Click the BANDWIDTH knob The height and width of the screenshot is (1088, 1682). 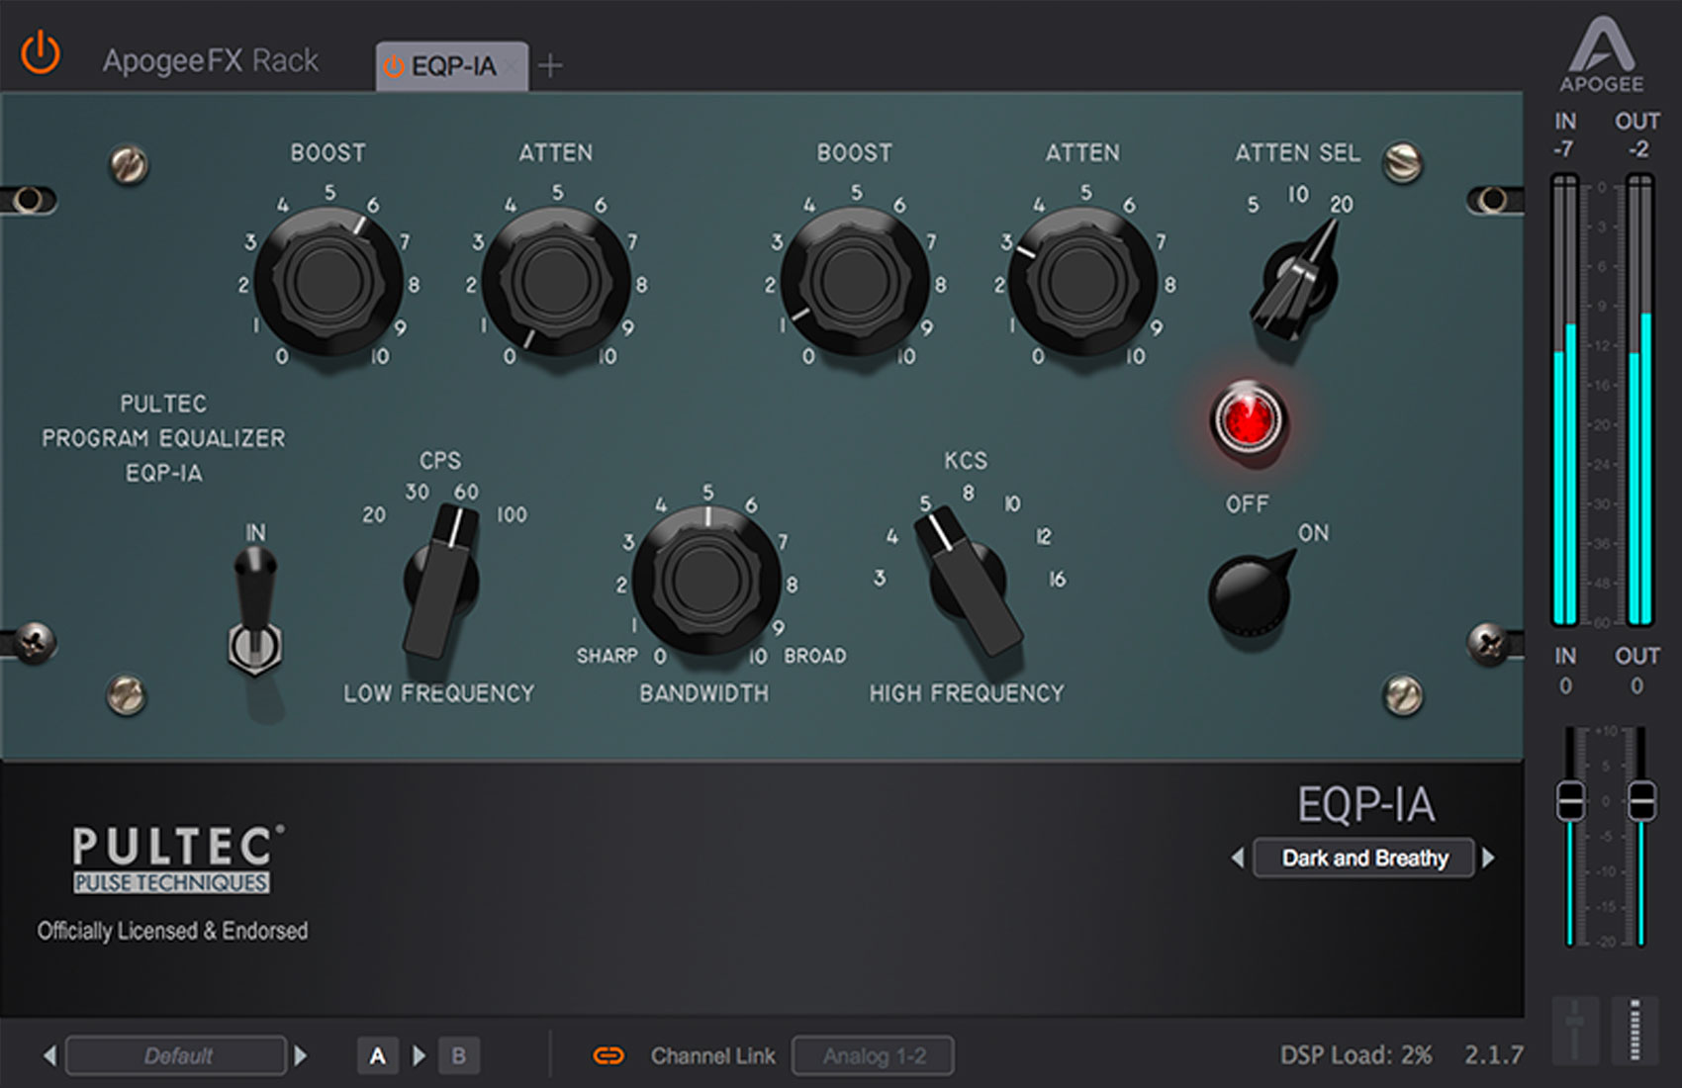[x=706, y=580]
